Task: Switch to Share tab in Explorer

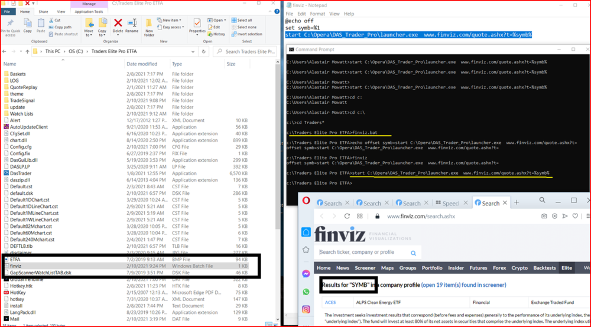Action: pyautogui.click(x=43, y=12)
